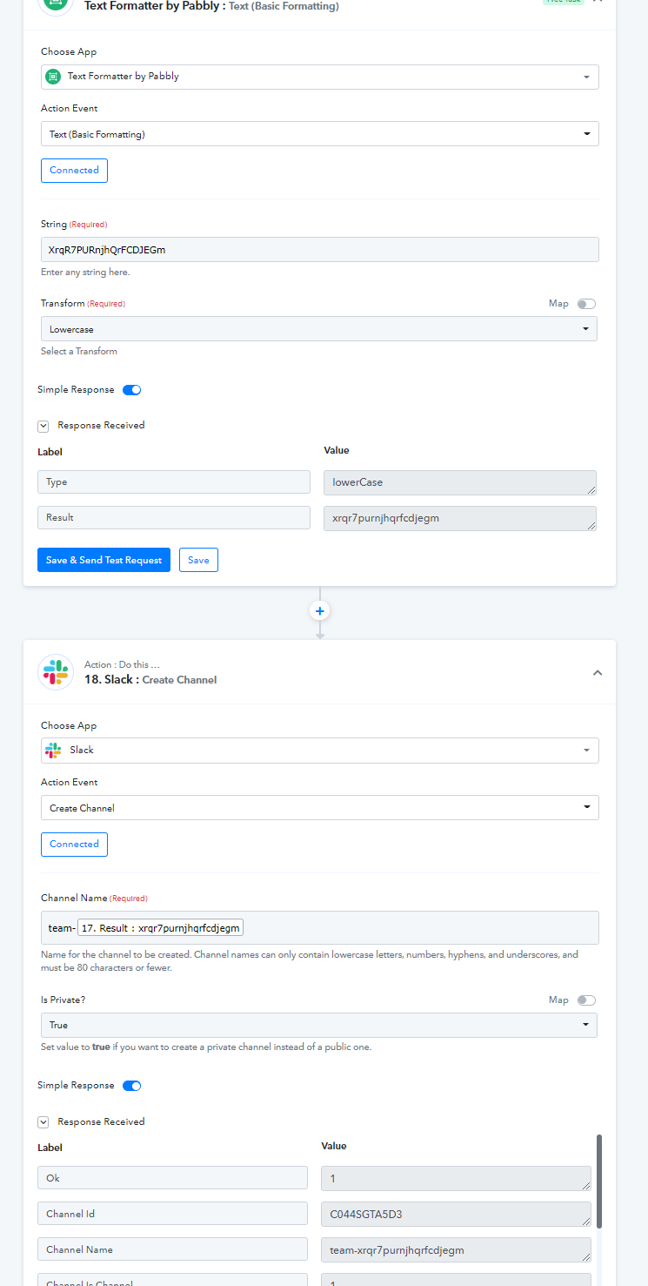Screen dimensions: 648x1286
Task: Click the Ok value field showing 1
Action: (456, 1178)
